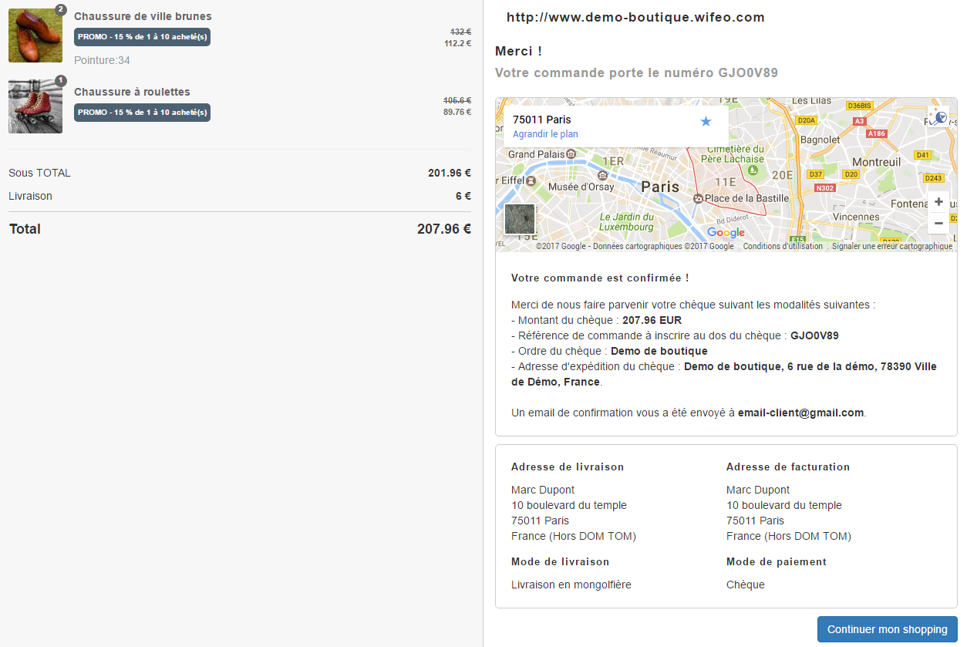Click the Vincennes label on the map

tap(856, 217)
